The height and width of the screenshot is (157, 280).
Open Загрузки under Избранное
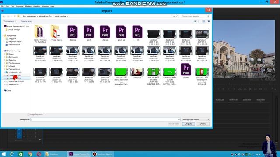[x=12, y=39]
